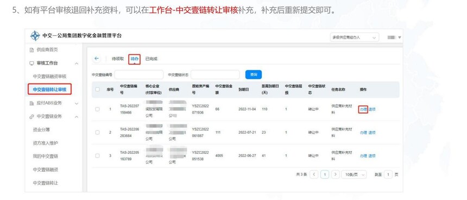
Task: Open the 10条/页 page size dropdown
Action: point(354,174)
